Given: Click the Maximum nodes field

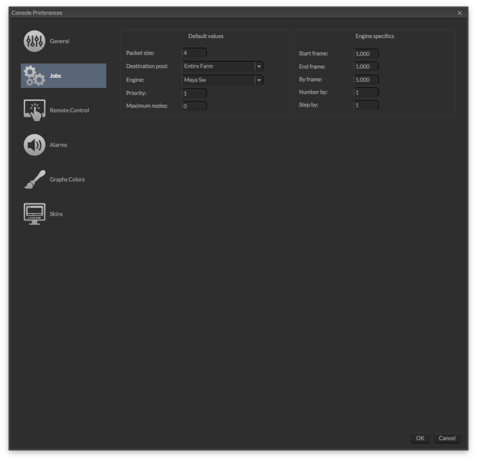Looking at the screenshot, I should pos(194,105).
